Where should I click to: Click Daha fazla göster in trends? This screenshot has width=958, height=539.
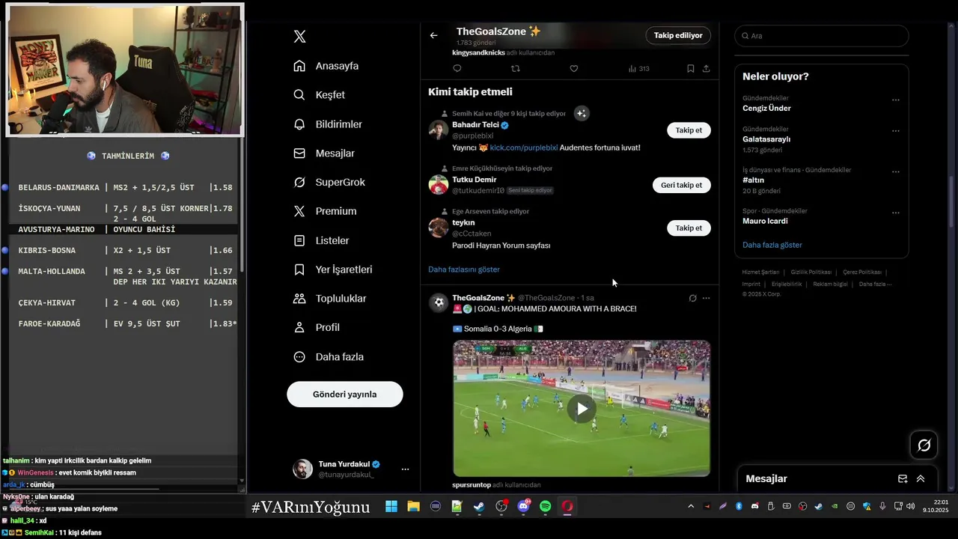772,245
